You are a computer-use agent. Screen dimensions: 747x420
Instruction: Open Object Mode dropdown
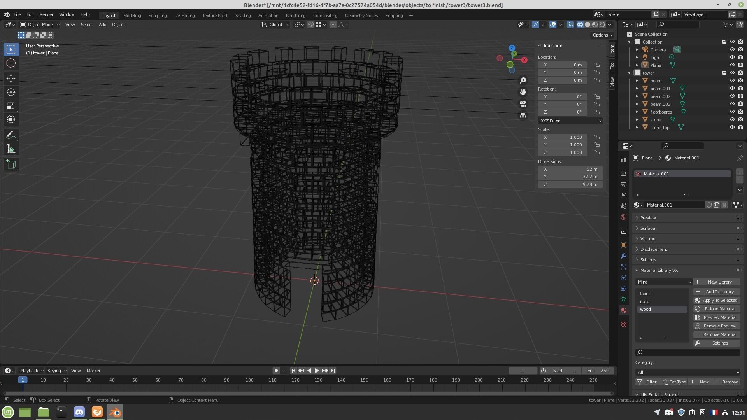pos(40,24)
